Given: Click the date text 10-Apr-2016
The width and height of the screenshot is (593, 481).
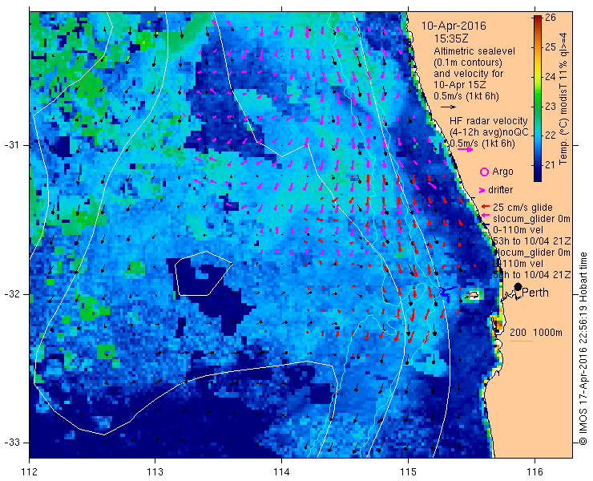Looking at the screenshot, I should 454,26.
